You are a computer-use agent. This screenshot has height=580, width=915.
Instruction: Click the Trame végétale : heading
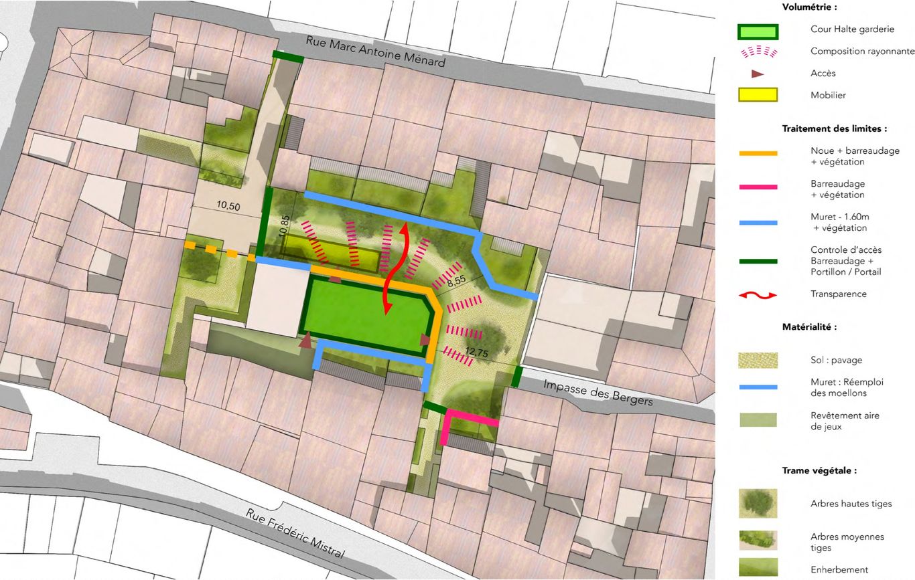820,470
